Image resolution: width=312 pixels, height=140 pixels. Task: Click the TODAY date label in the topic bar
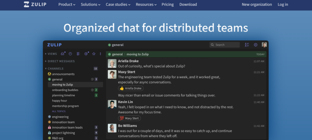click(261, 54)
